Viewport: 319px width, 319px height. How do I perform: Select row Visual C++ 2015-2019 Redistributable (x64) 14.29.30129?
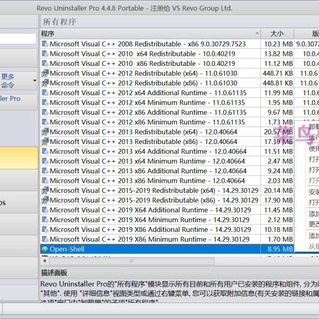coord(167,190)
